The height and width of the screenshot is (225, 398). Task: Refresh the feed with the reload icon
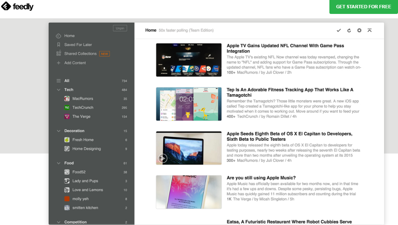point(349,30)
